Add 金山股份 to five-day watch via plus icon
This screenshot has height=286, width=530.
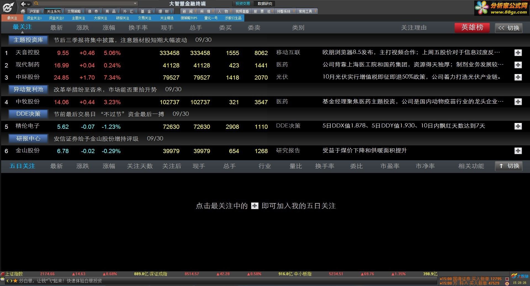pos(518,151)
